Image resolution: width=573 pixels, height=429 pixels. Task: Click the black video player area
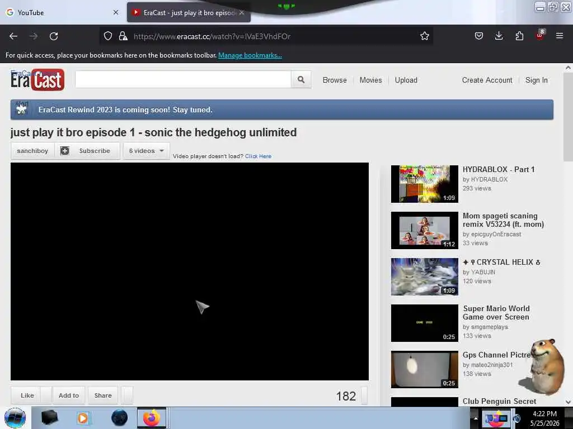coord(189,271)
